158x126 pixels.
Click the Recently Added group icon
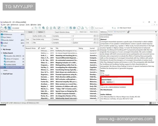[2, 40]
